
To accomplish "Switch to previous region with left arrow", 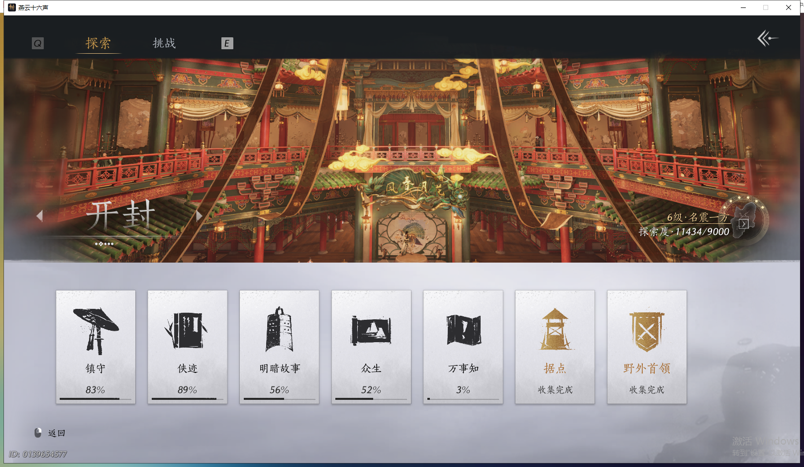I will 40,215.
